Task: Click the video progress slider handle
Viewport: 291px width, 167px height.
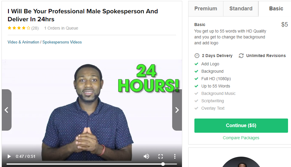Action: 163,164
